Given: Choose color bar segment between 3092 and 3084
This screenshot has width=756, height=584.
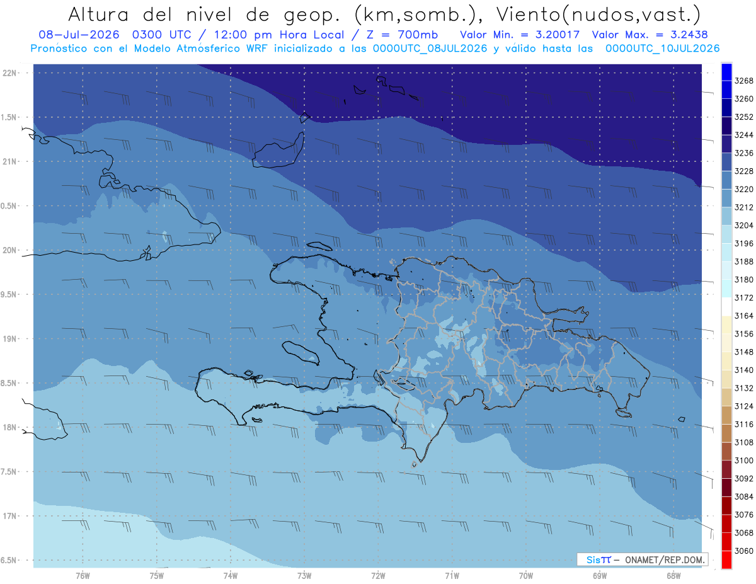Looking at the screenshot, I should [726, 488].
